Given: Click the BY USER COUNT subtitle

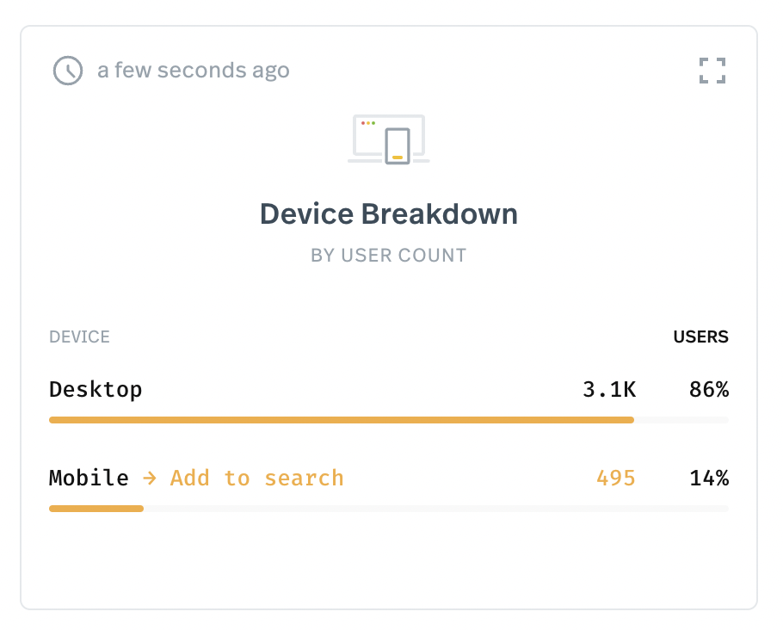Looking at the screenshot, I should coord(389,256).
